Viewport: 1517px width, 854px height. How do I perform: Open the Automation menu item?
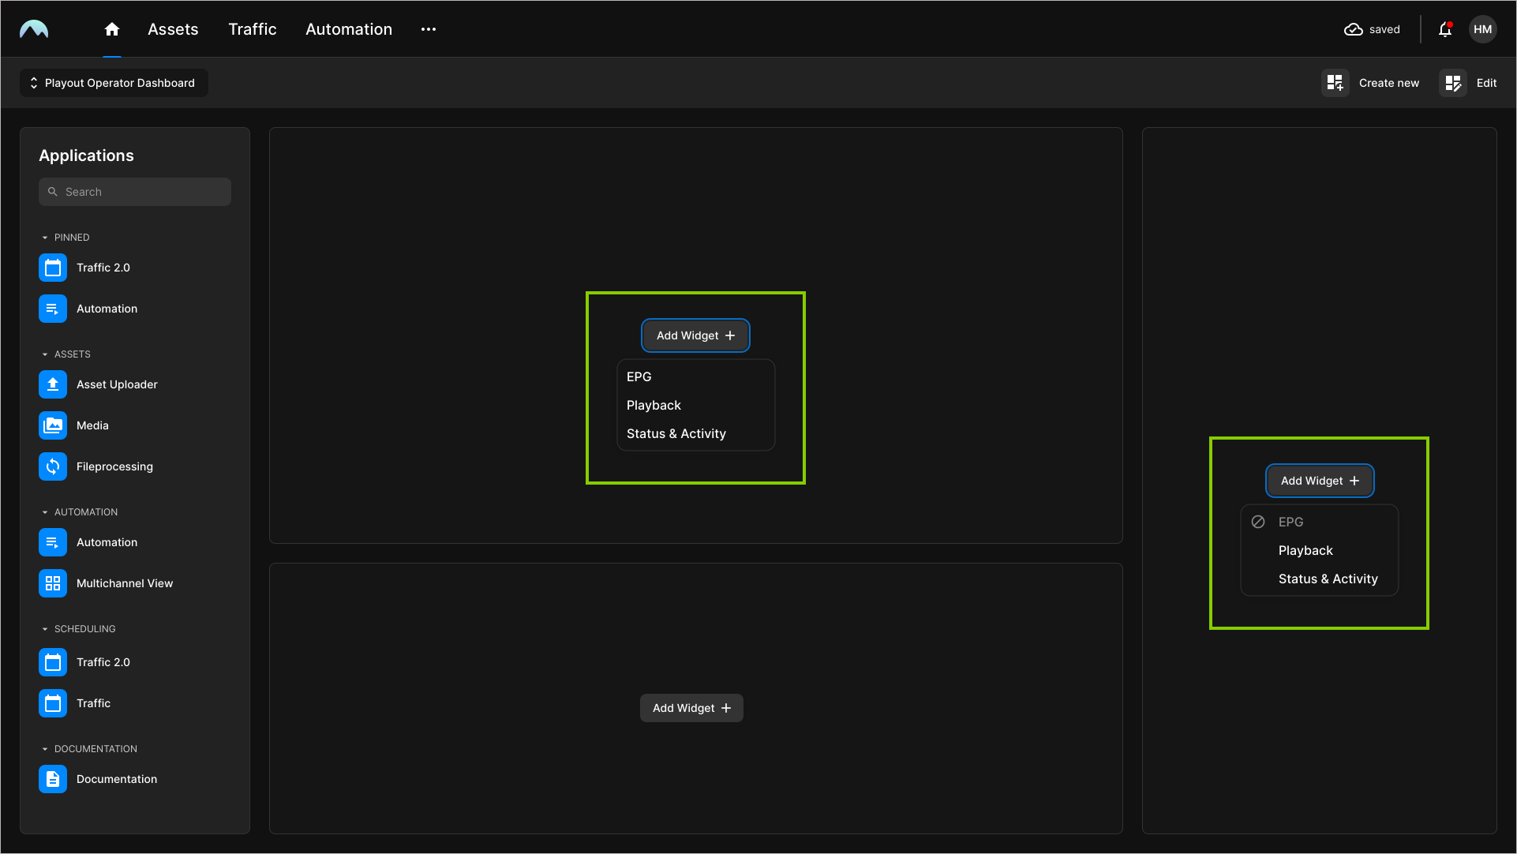(x=348, y=29)
